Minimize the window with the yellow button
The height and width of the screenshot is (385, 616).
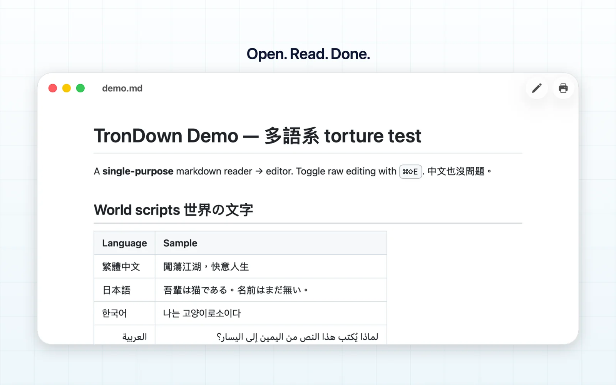pos(67,88)
